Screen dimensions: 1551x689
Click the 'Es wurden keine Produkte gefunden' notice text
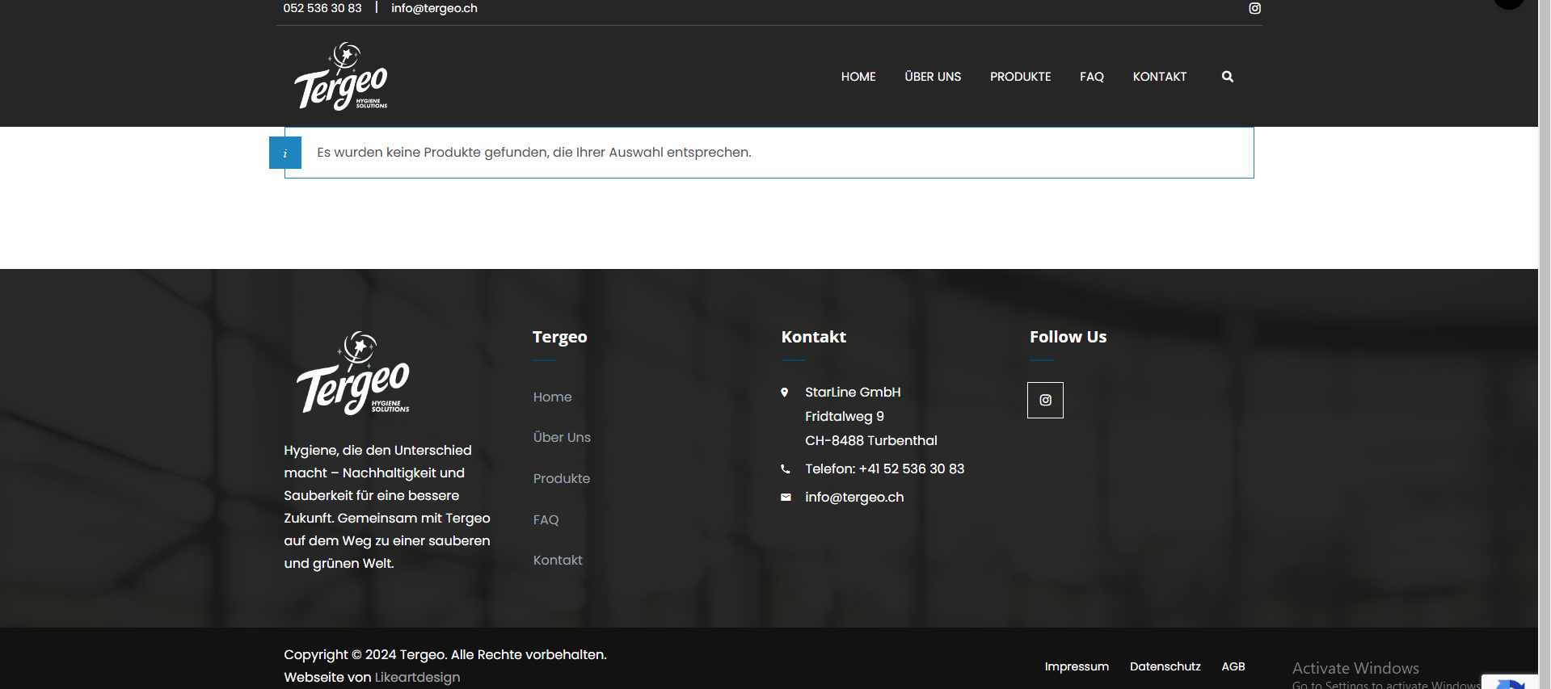click(534, 153)
